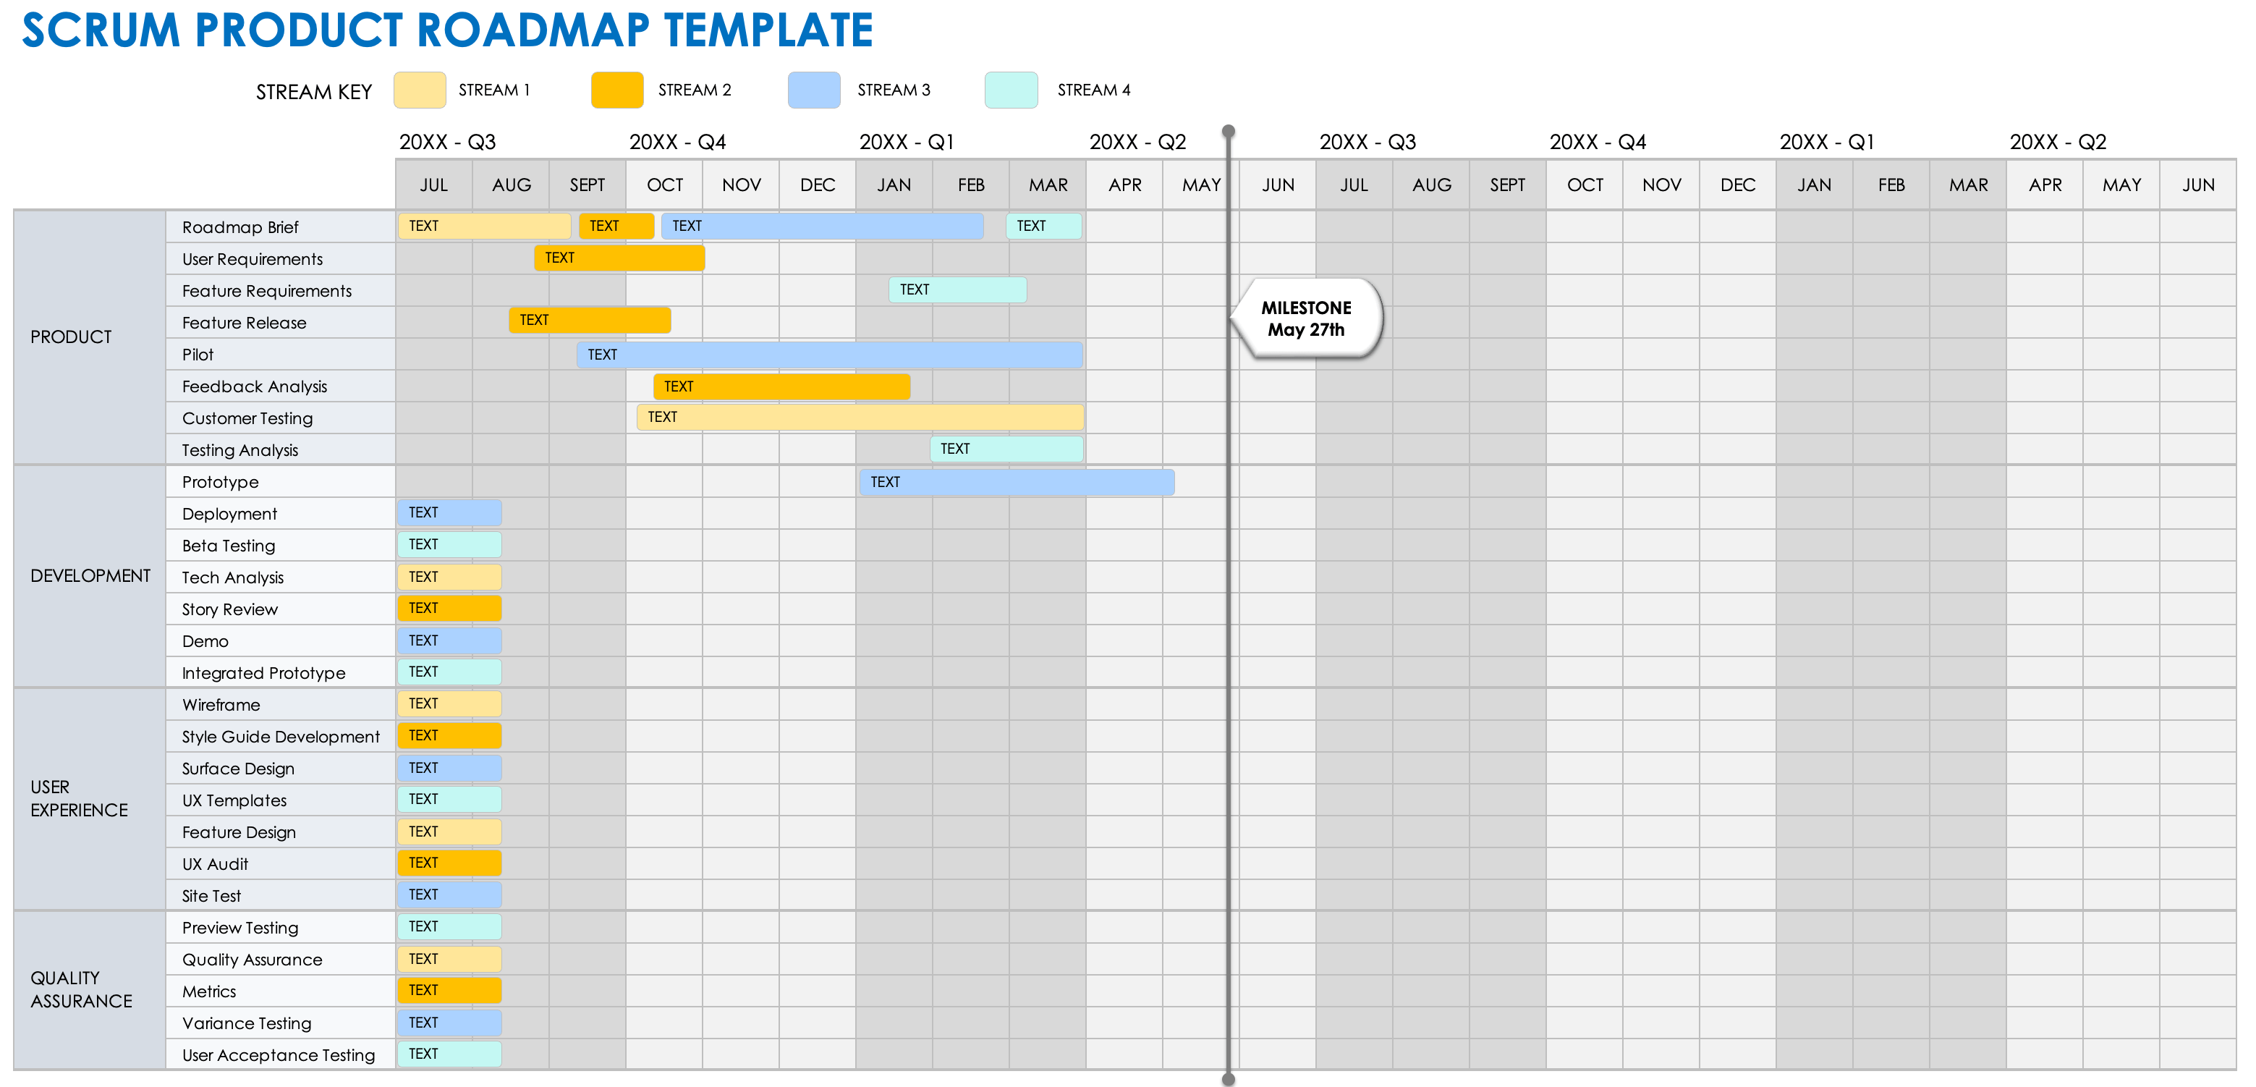Click the milestone line's top endpoint dot
2256x1087 pixels.
pyautogui.click(x=1229, y=132)
